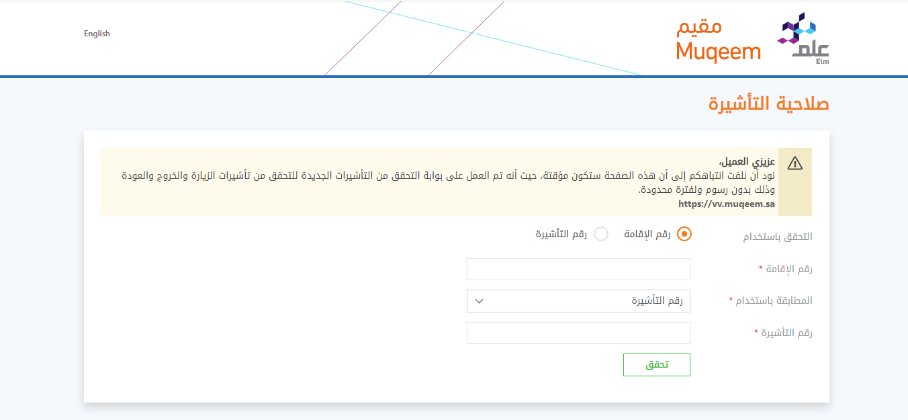908x420 pixels.
Task: Click the Arabic مقيم wordmark in the header
Action: (698, 28)
